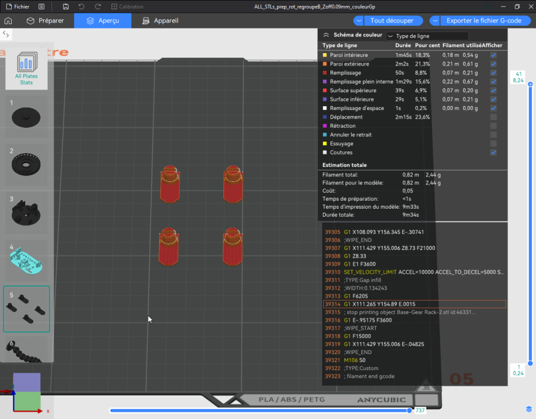Click the layers icon at bottom right
Image resolution: width=536 pixels, height=419 pixels.
click(x=529, y=409)
